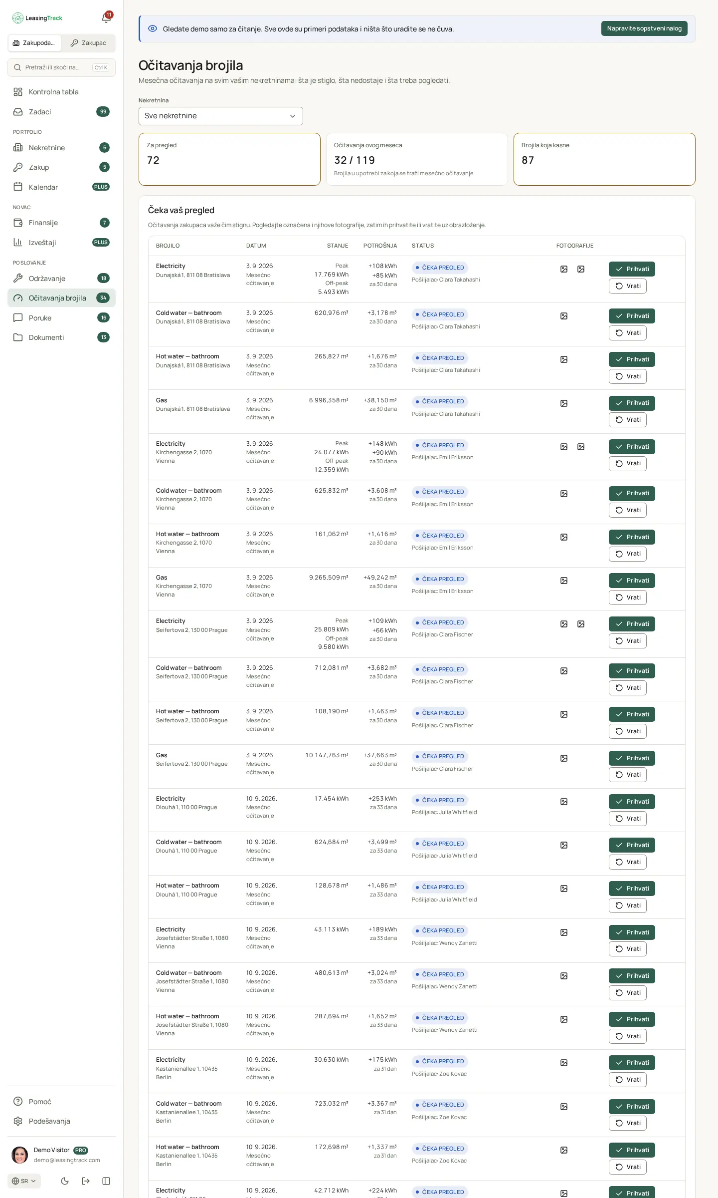Expand the Sve nekretnine property dropdown

[221, 116]
